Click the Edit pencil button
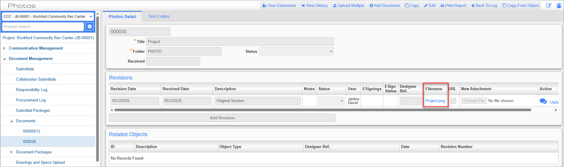 click(430, 6)
